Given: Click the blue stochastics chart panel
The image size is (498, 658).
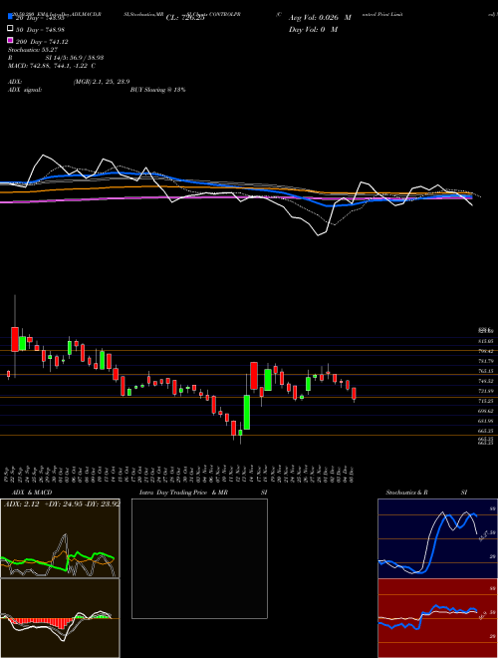Looking at the screenshot, I should click(437, 538).
